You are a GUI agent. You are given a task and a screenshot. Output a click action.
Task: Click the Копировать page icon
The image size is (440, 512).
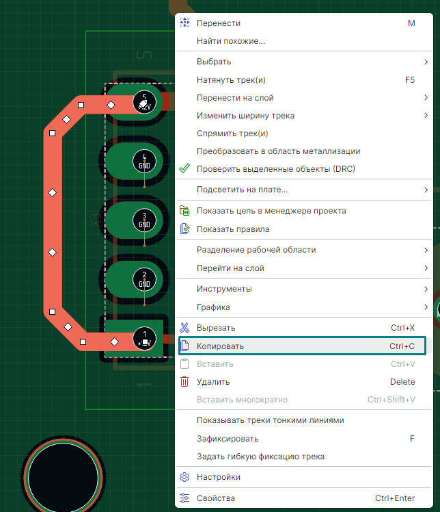point(184,346)
